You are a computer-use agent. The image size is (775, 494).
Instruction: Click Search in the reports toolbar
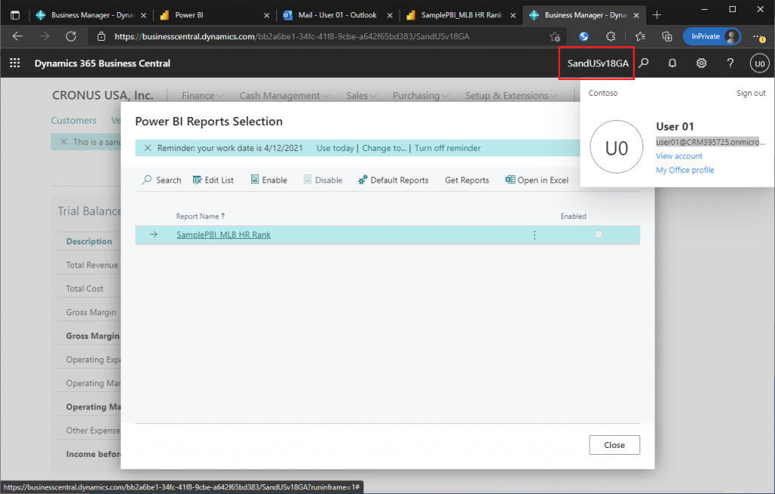pos(162,180)
